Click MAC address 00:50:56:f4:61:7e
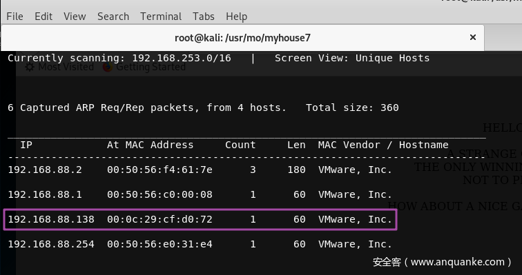Image resolution: width=522 pixels, height=275 pixels. (159, 170)
